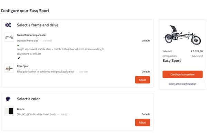Click the Standard frame size option text

28,41
